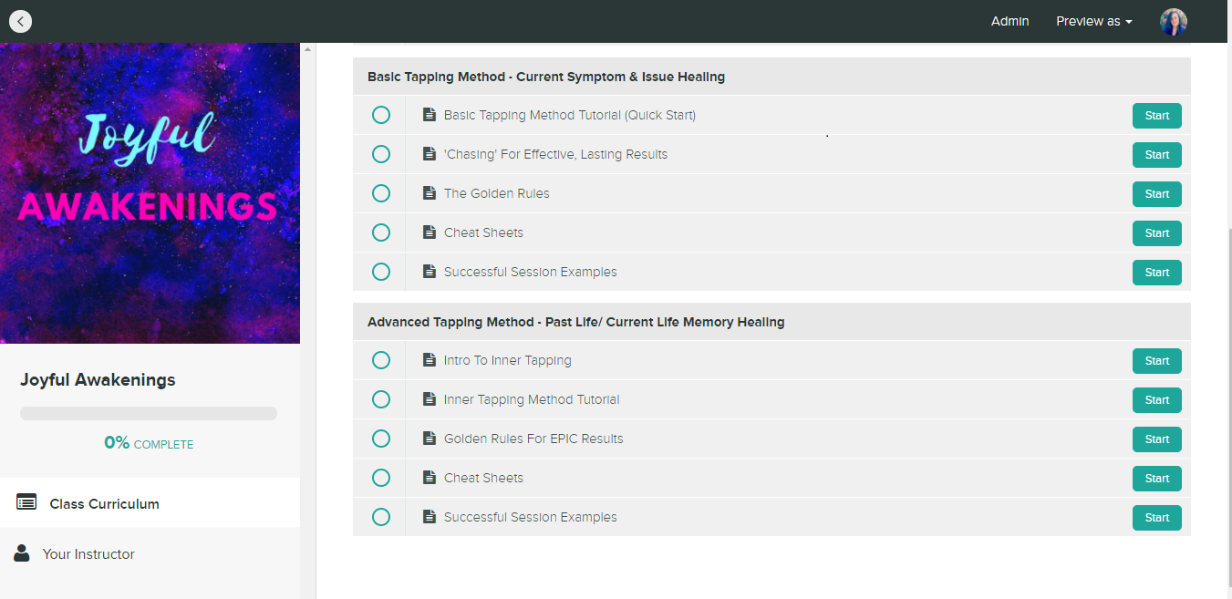Click document icon beside Cheat Sheets in Advanced section

coord(430,478)
